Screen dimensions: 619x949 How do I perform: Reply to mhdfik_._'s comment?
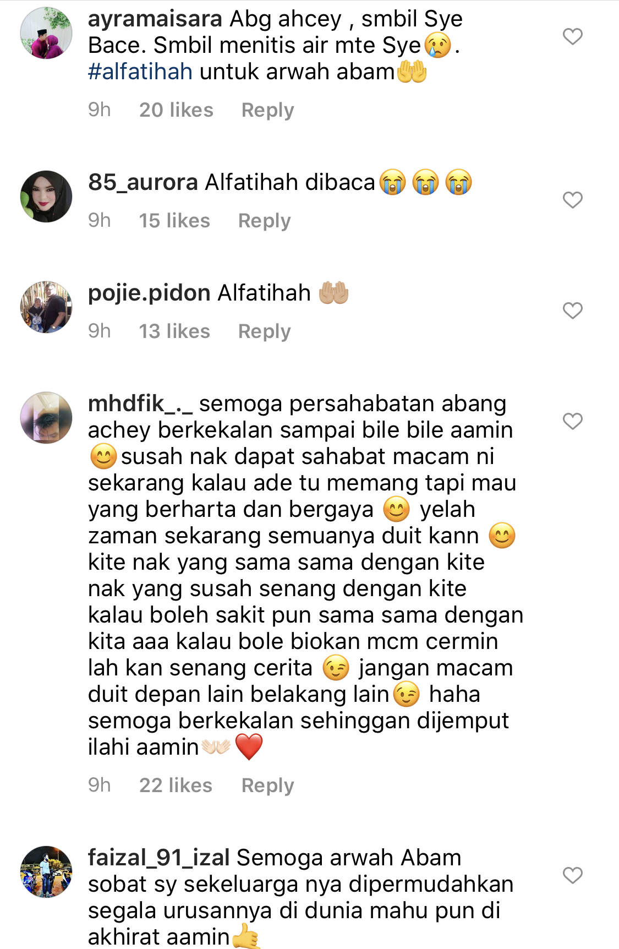coord(267,786)
